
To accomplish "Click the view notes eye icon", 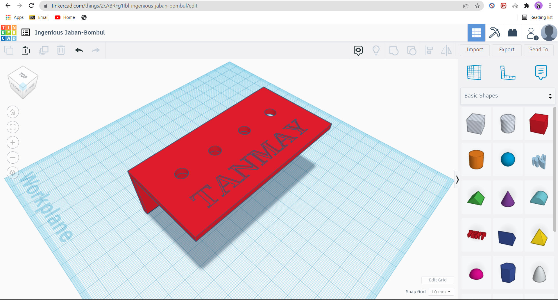I will pyautogui.click(x=358, y=50).
